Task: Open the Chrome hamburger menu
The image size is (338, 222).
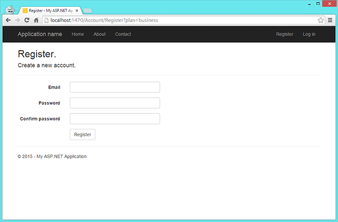Action: tap(330, 20)
